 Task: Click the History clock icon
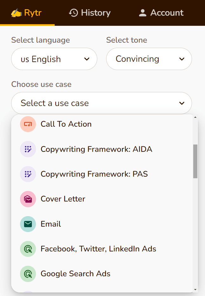tap(73, 13)
